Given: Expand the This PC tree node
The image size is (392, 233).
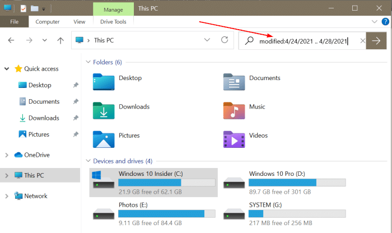Looking at the screenshot, I should point(7,175).
